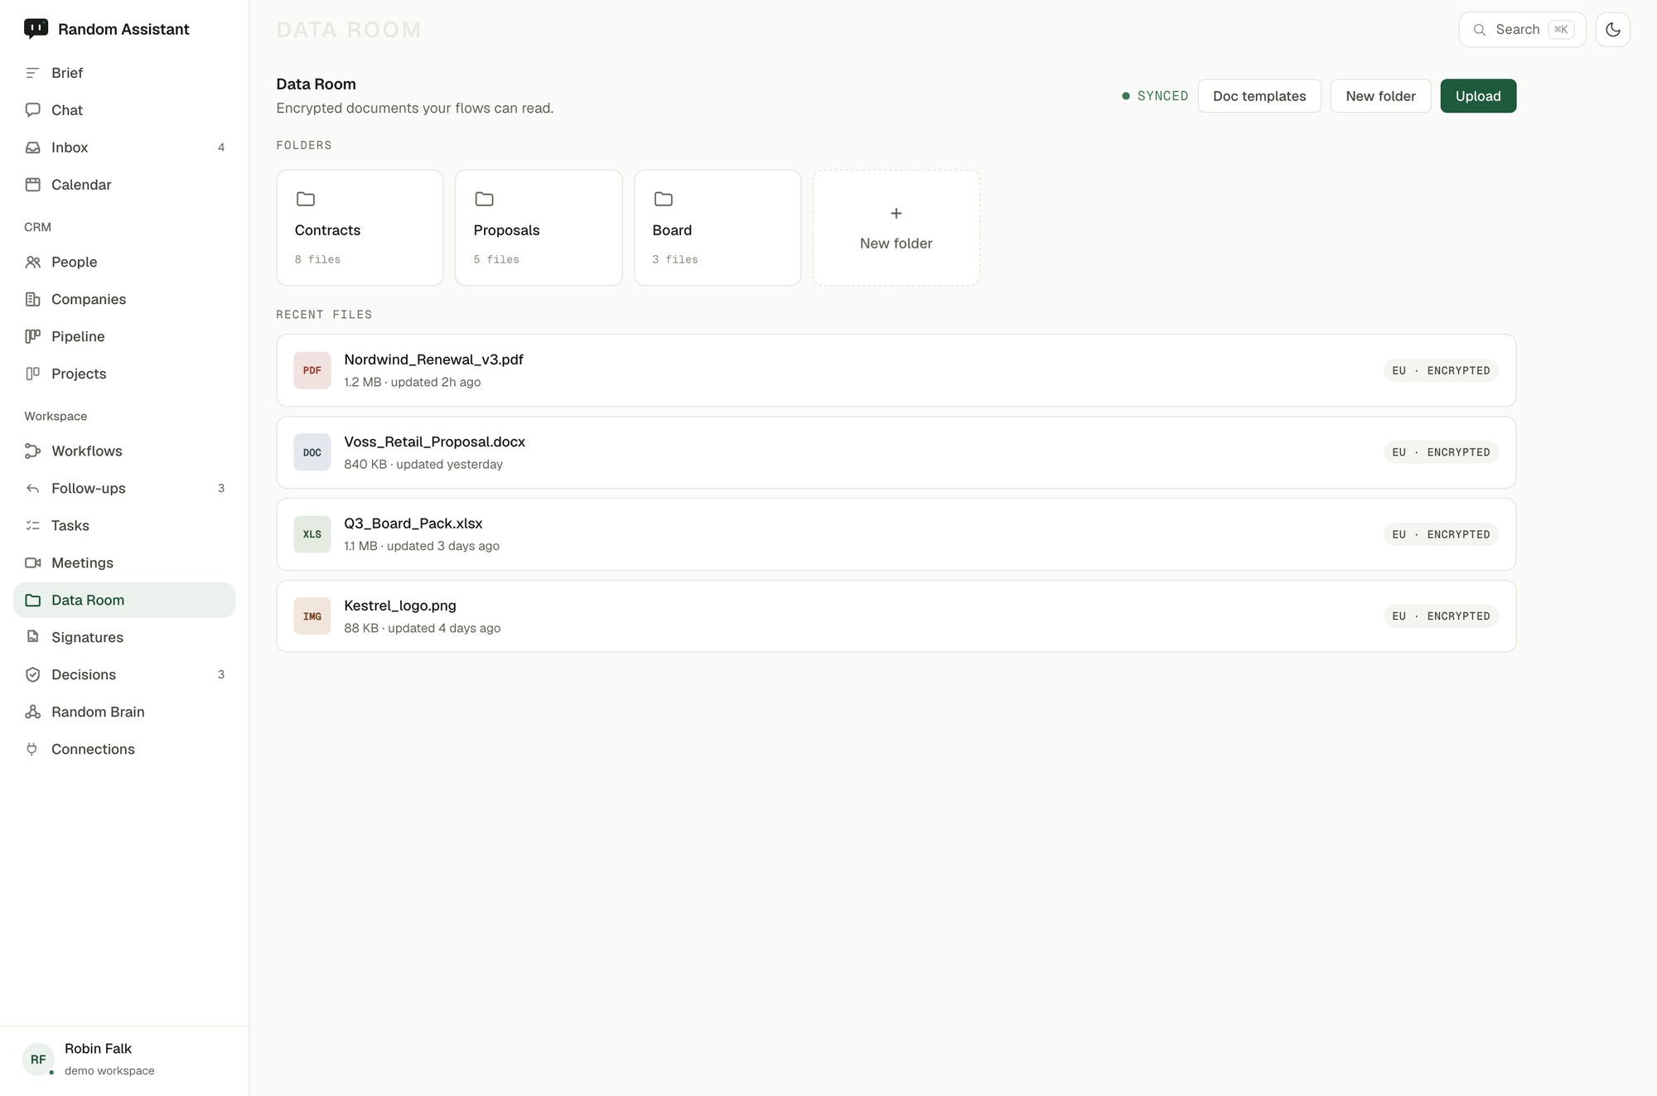Screen dimensions: 1657x1096
Task: Open the Tasks checklist icon
Action: click(32, 525)
